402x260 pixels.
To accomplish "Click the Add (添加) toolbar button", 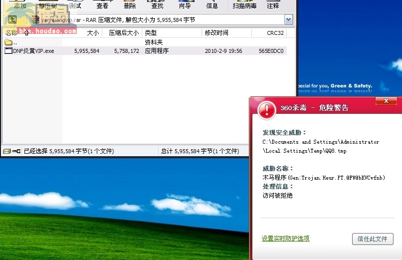I will [x=20, y=5].
